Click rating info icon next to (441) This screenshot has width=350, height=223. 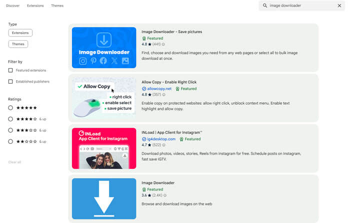coord(163,44)
